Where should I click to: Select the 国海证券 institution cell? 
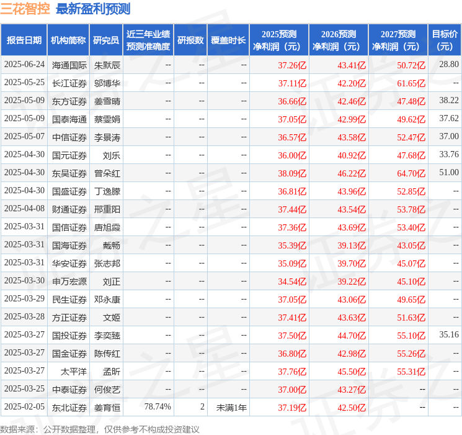tap(69, 245)
